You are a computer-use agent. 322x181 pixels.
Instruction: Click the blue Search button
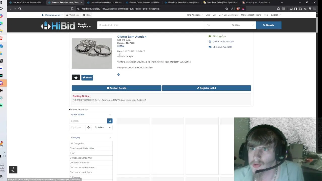click(268, 25)
